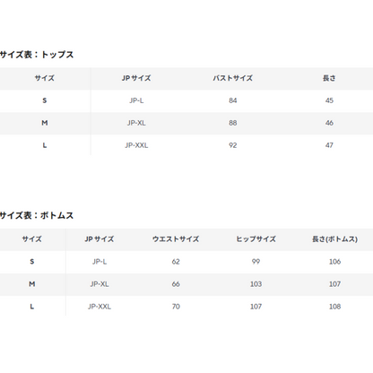The height and width of the screenshot is (373, 373).
Task: Select the バストサイズ column header
Action: (233, 78)
